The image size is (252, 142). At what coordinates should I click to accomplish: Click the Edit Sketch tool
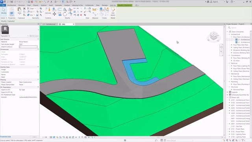coord(113,11)
